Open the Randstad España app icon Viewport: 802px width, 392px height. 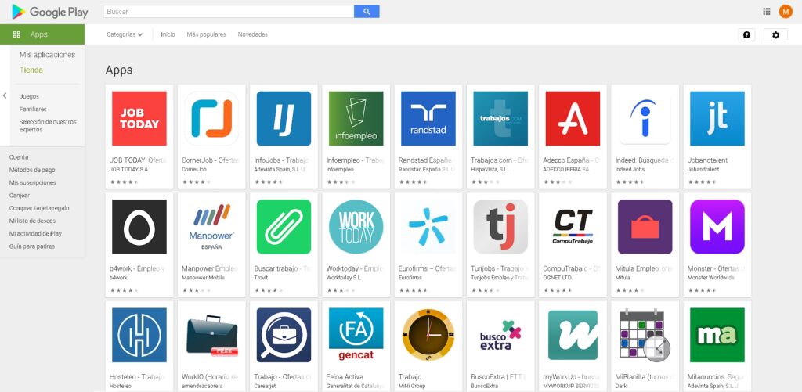(x=428, y=119)
